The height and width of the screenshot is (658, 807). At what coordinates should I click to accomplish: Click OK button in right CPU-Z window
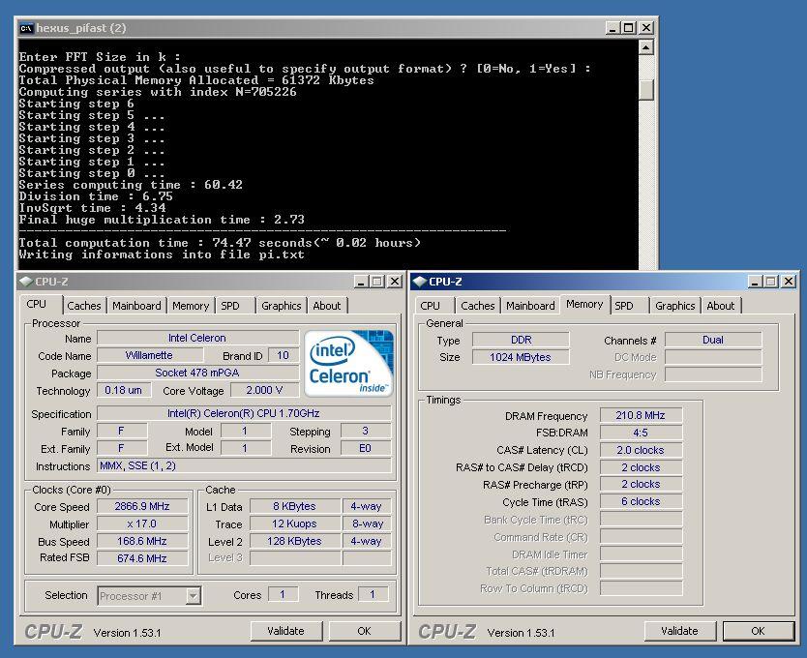click(x=758, y=631)
